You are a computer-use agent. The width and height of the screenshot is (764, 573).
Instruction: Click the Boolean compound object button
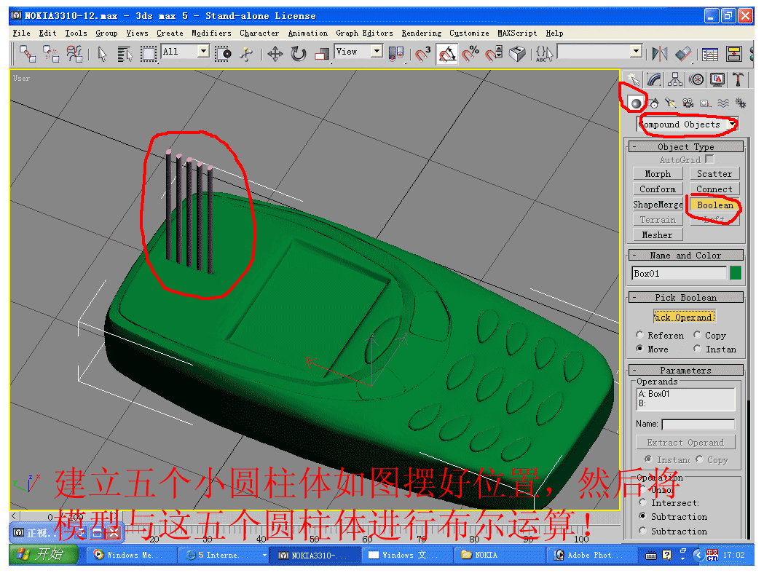click(714, 205)
